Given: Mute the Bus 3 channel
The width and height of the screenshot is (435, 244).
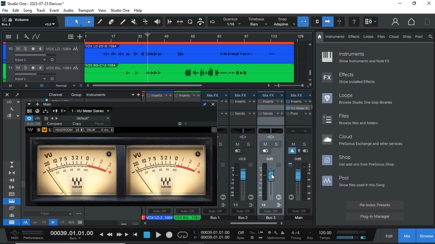Looking at the screenshot, I should click(x=265, y=144).
